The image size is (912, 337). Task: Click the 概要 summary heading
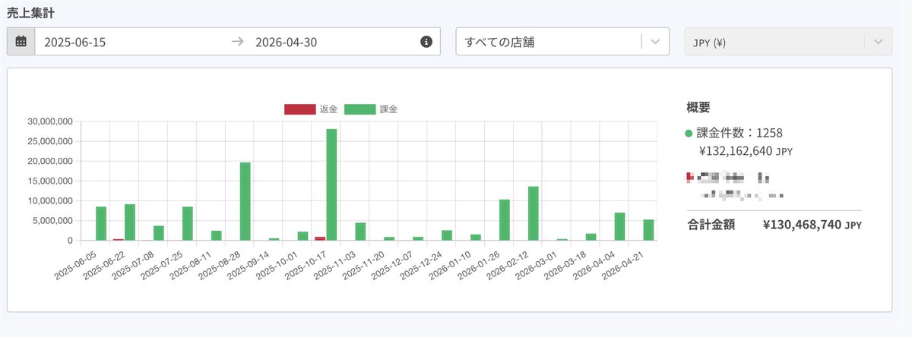coord(698,107)
